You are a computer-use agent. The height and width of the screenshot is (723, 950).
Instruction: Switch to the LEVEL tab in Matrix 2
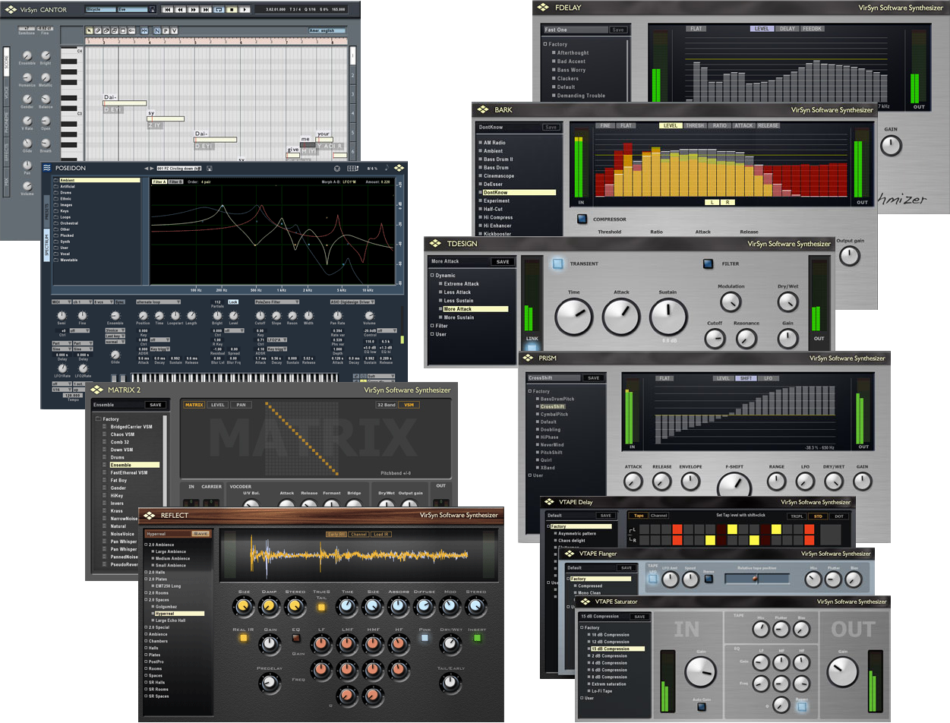217,405
